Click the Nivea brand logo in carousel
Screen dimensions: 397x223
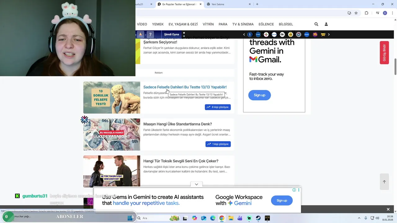coord(258,34)
